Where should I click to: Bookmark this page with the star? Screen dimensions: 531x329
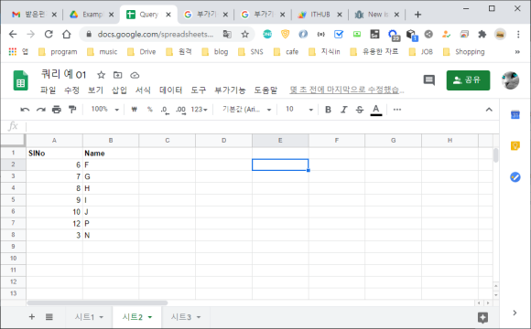244,34
